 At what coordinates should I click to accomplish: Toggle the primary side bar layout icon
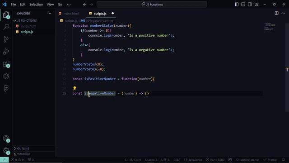237,4
